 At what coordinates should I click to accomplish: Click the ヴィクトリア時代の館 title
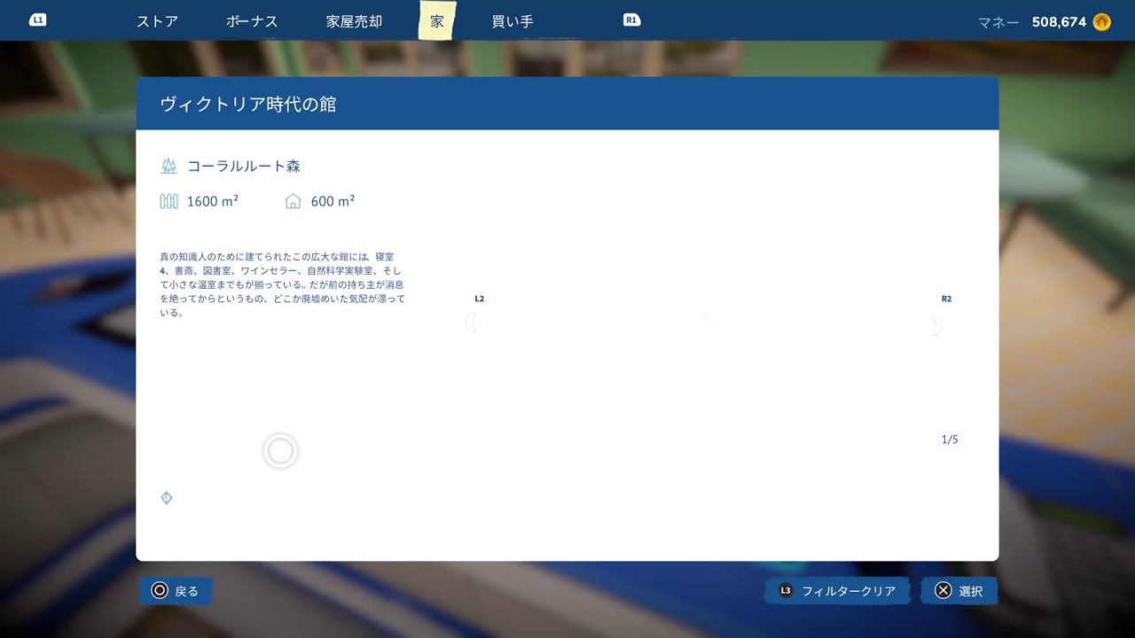(x=248, y=104)
